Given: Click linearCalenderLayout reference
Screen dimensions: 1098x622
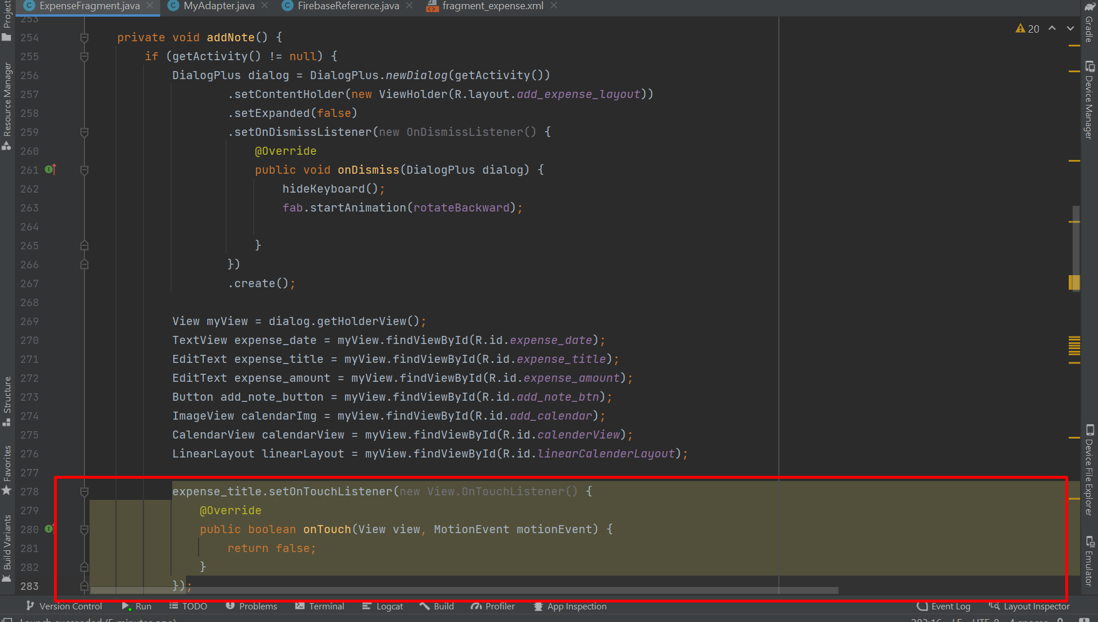Looking at the screenshot, I should (x=606, y=453).
